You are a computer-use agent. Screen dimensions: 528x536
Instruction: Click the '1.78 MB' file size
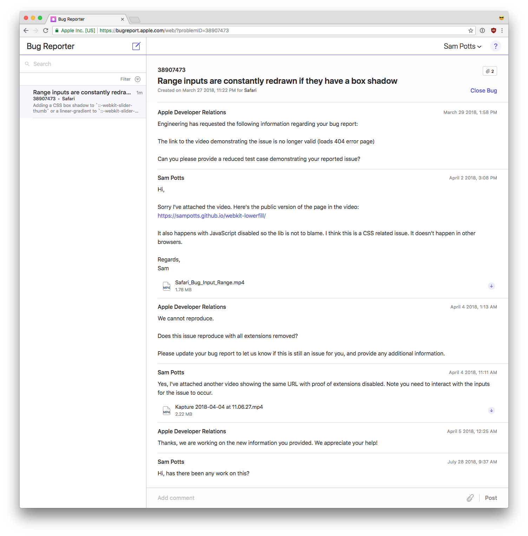tap(183, 290)
